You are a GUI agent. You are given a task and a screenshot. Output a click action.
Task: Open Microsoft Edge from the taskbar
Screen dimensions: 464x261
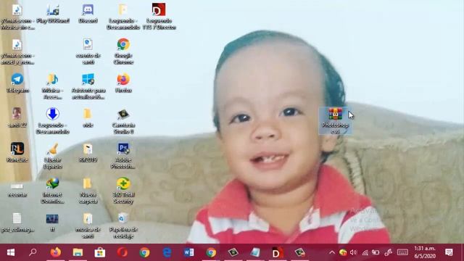tap(167, 252)
